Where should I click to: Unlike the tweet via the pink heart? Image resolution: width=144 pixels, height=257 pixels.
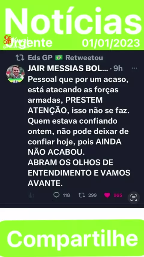click(x=107, y=195)
